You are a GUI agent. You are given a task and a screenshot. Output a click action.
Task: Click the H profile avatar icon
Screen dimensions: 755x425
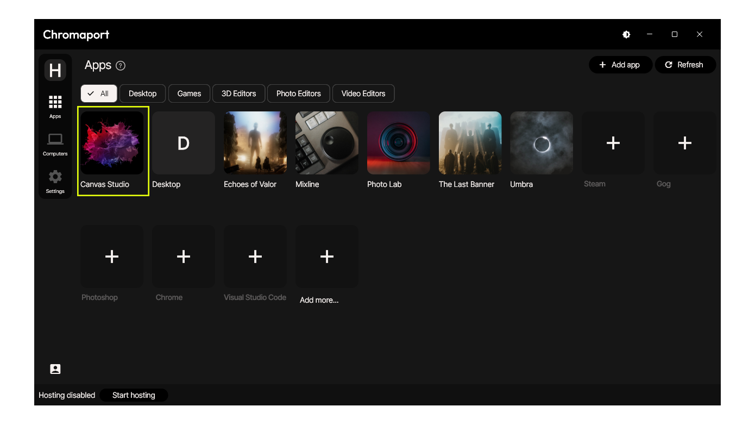(55, 70)
